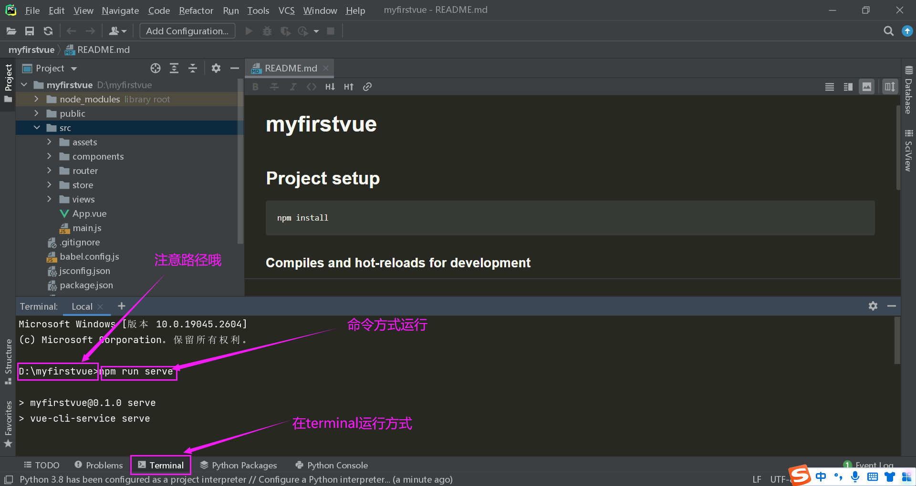Viewport: 916px width, 486px height.
Task: Open package.json file in tree
Action: point(86,285)
